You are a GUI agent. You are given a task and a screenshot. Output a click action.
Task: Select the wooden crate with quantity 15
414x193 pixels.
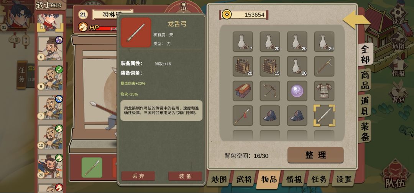(270, 66)
